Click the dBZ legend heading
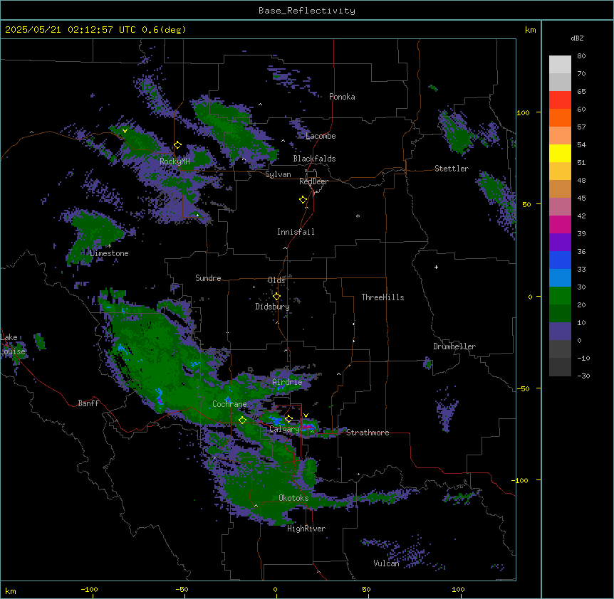Image resolution: width=614 pixels, height=599 pixels. pyautogui.click(x=577, y=38)
